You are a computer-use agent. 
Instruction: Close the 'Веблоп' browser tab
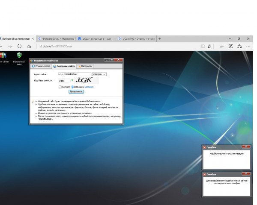pos(33,39)
